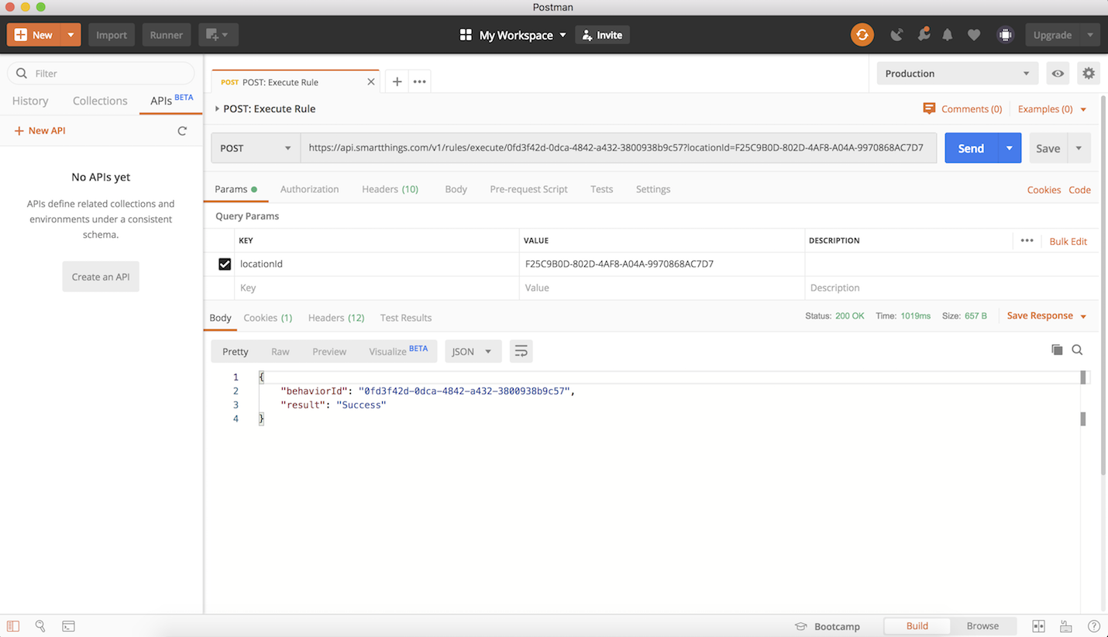Click the Comments (0) icon link
This screenshot has width=1108, height=637.
[962, 109]
